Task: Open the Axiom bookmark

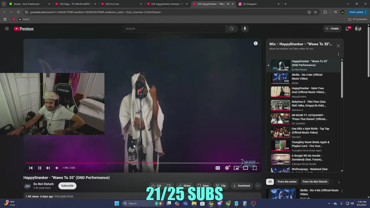Action: point(24,19)
